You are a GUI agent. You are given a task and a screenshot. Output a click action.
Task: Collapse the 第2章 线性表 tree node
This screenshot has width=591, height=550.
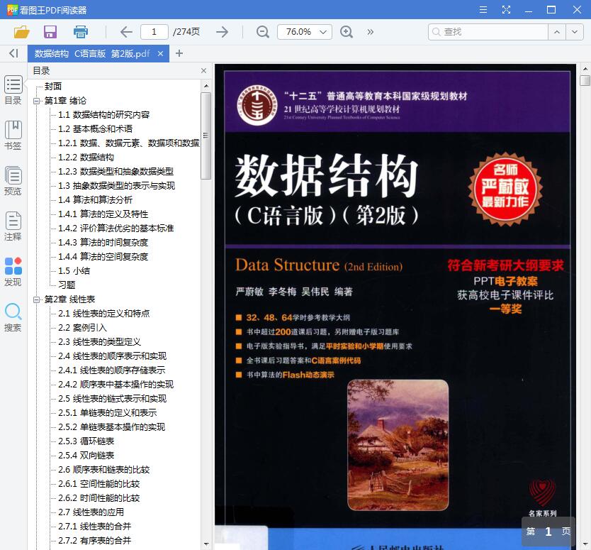[37, 299]
